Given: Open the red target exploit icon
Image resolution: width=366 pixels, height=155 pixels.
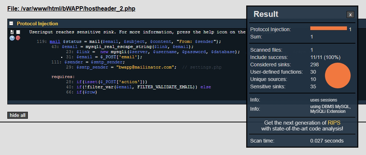Looking at the screenshot, I should pos(18,38).
